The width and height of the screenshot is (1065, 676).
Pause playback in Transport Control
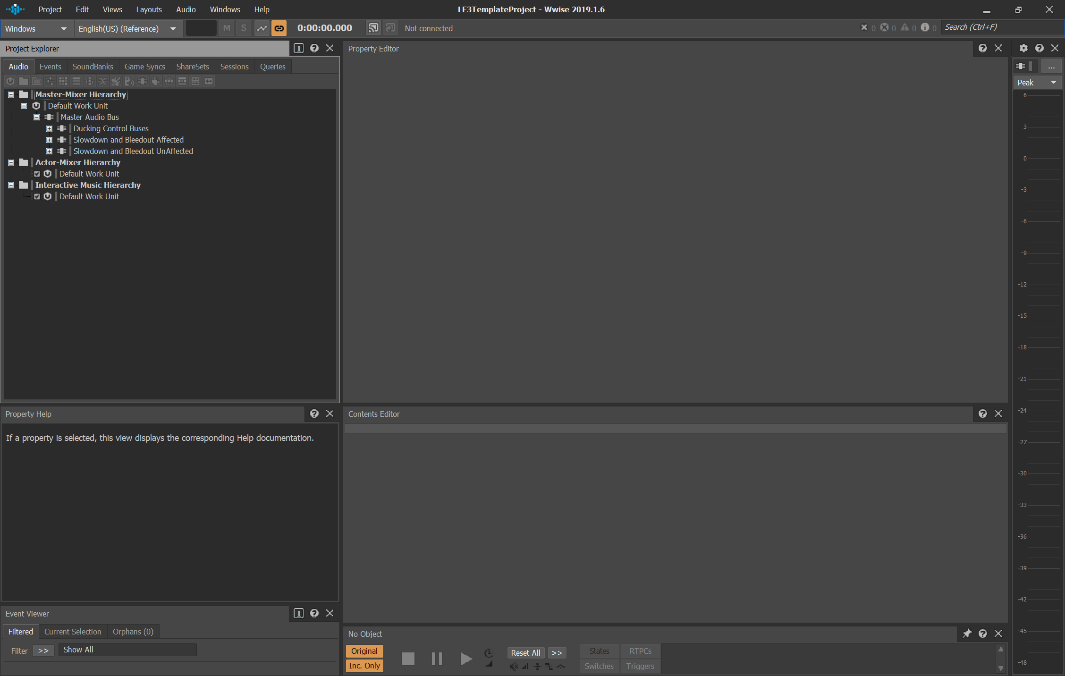[437, 659]
